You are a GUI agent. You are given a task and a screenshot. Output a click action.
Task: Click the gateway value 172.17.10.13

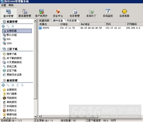pyautogui.click(x=113, y=28)
